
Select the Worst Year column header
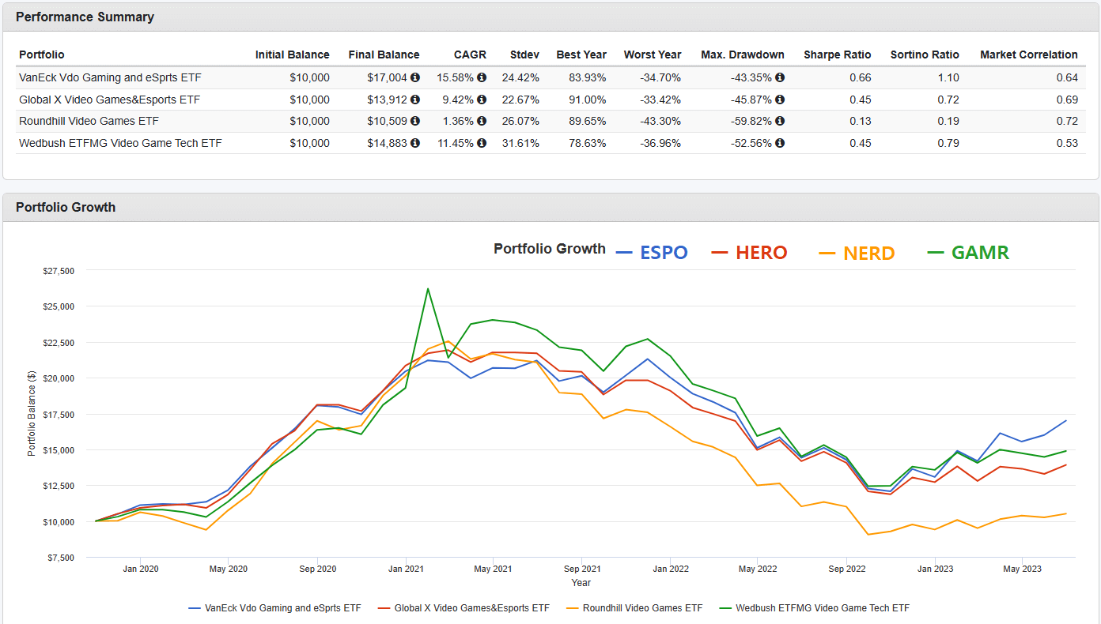click(653, 55)
